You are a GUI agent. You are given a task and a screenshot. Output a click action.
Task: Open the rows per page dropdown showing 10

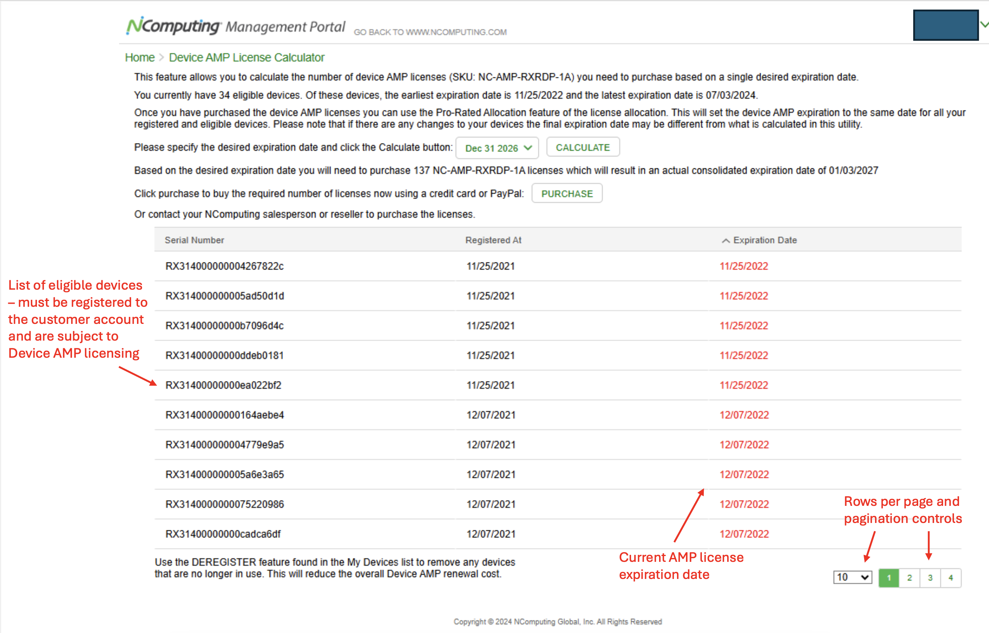pos(852,577)
